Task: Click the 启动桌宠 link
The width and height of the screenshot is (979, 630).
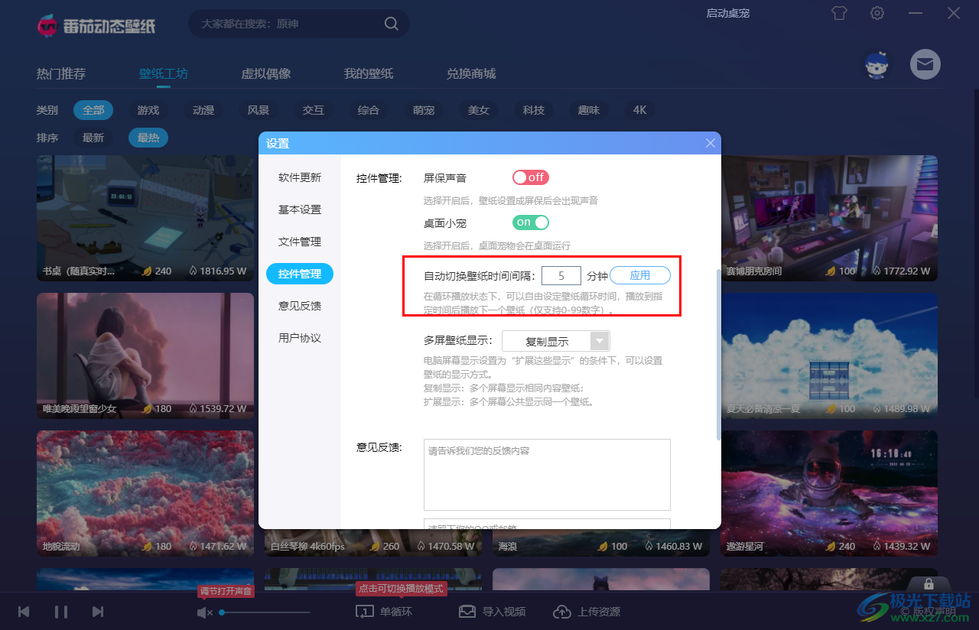Action: coord(727,13)
